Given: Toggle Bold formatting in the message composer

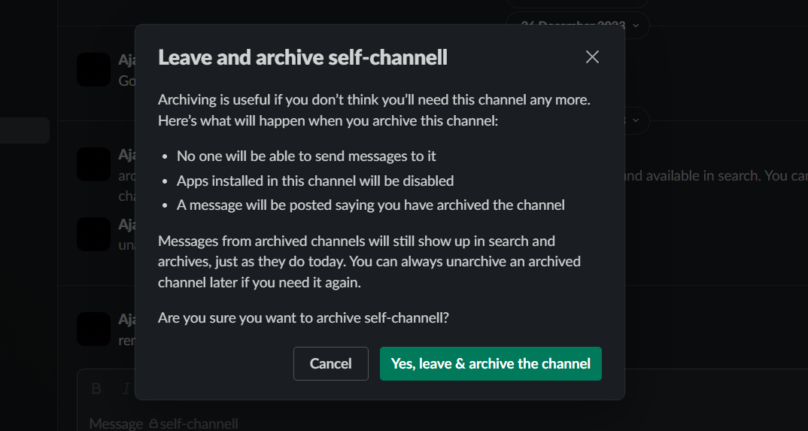Looking at the screenshot, I should click(x=96, y=389).
